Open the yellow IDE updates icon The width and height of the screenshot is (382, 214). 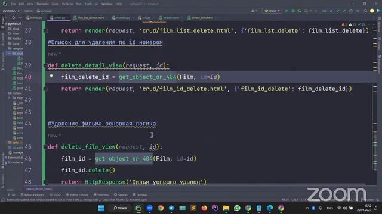point(372,11)
